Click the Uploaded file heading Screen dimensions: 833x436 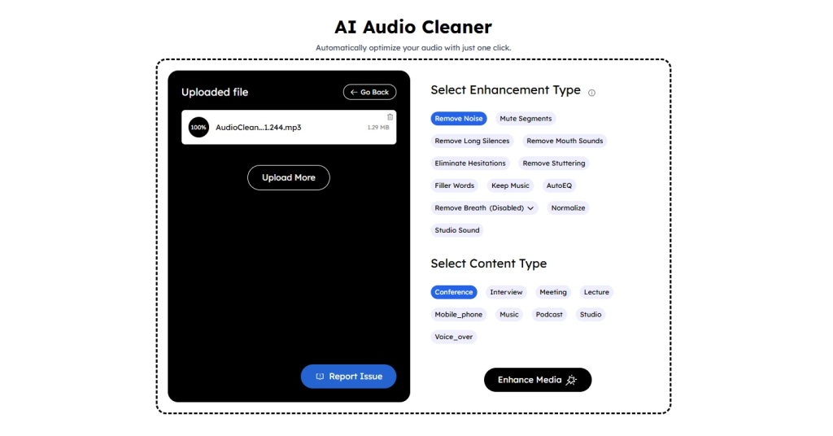click(x=215, y=92)
